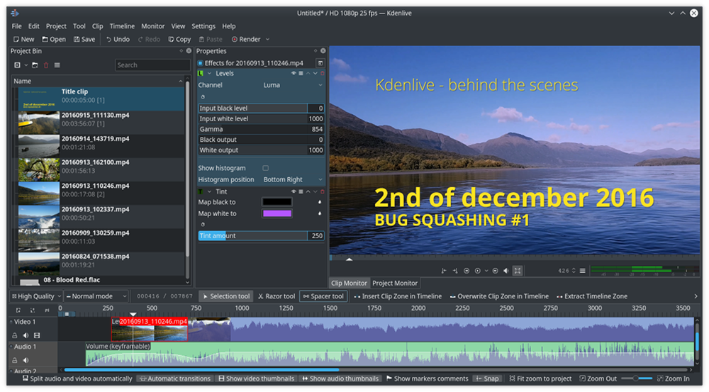Click the save effect stack icon beside Effects for 20160913_110246.mp4
Viewport: 709px width, 392px height.
click(320, 63)
